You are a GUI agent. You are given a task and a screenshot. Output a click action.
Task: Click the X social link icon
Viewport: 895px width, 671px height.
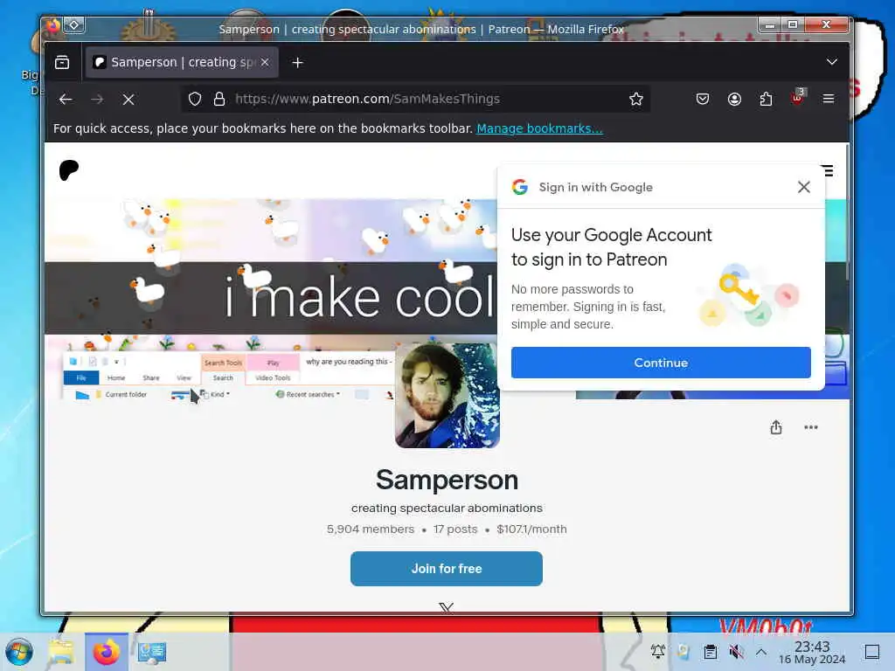(446, 608)
